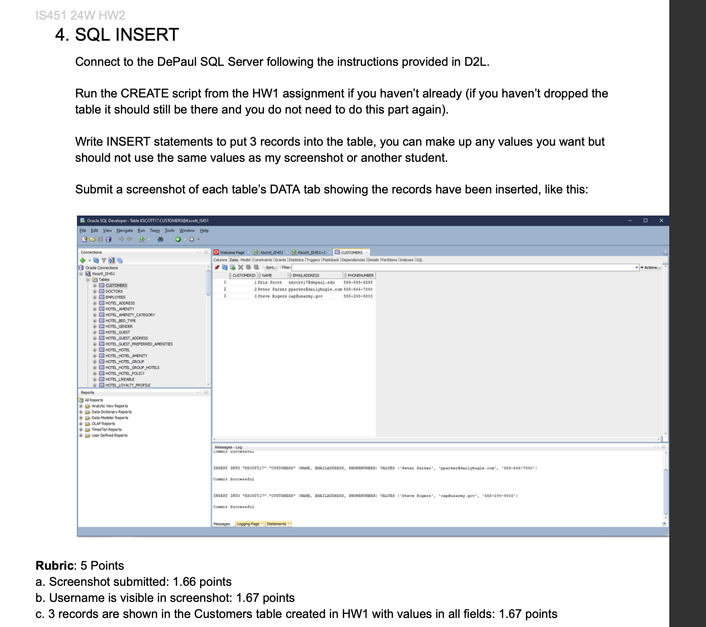
Task: Open the Tools menu
Action: click(169, 230)
